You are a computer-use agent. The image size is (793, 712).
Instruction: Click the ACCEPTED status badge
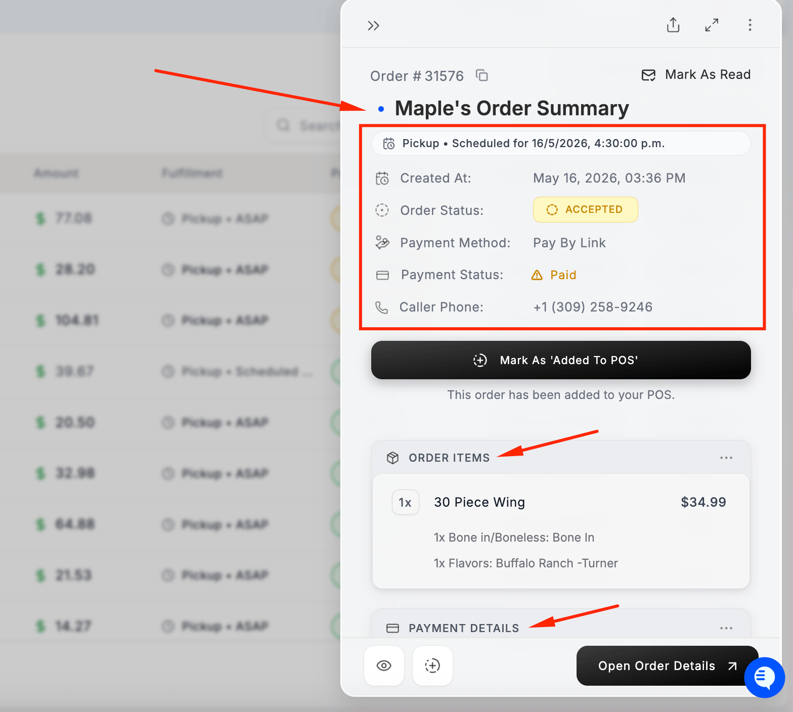[x=585, y=209]
